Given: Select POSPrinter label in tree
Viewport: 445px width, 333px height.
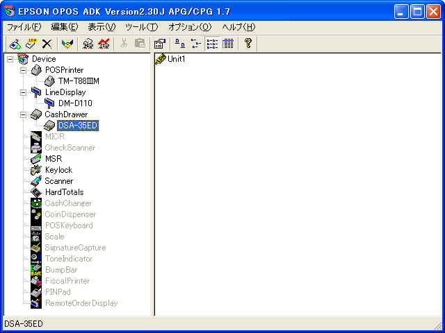Looking at the screenshot, I should pos(65,70).
